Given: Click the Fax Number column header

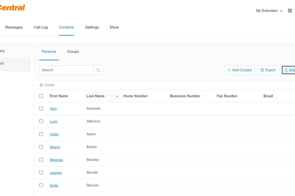Looking at the screenshot, I should coord(227,96).
